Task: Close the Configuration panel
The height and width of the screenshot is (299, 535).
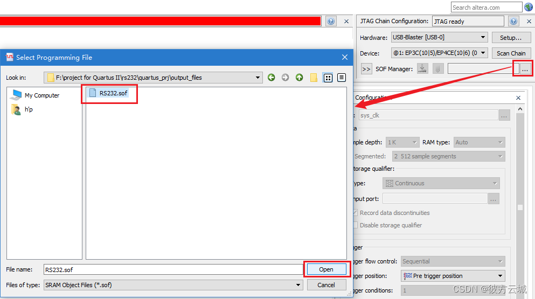Action: pyautogui.click(x=518, y=98)
